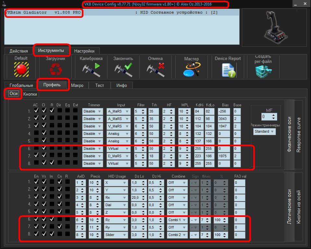Screen dimensions: 311x249
Task: Start Калибровка with the caliper play icon
Action: click(x=91, y=69)
